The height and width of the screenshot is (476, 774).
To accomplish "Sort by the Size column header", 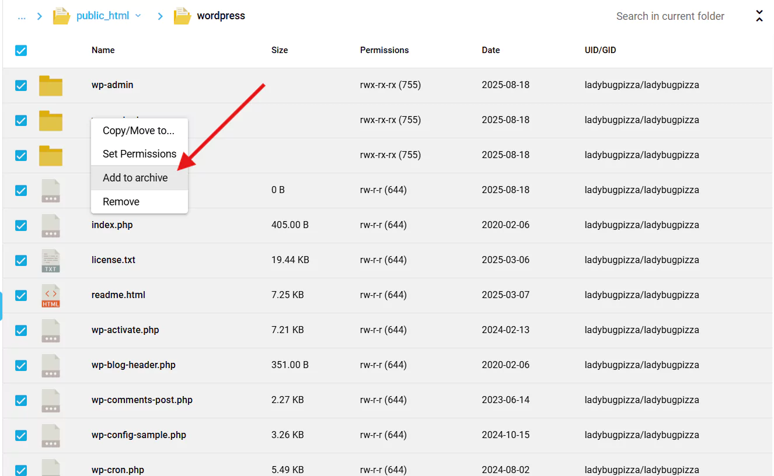I will point(280,50).
